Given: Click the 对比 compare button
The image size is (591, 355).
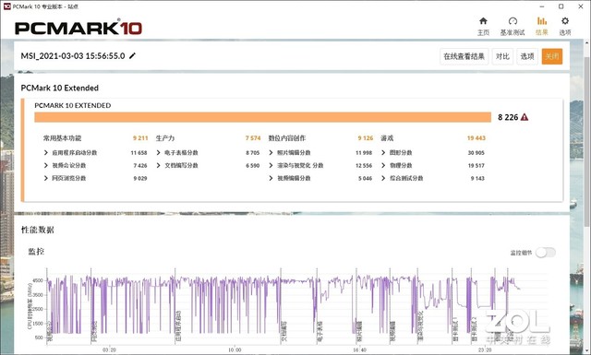Looking at the screenshot, I should [502, 56].
